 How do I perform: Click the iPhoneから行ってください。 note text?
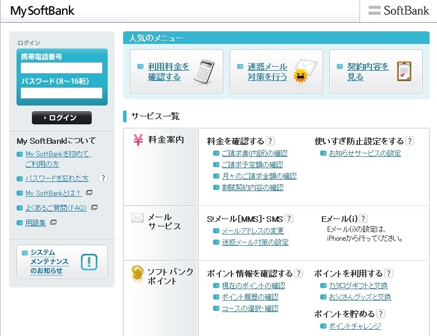pos(365,238)
